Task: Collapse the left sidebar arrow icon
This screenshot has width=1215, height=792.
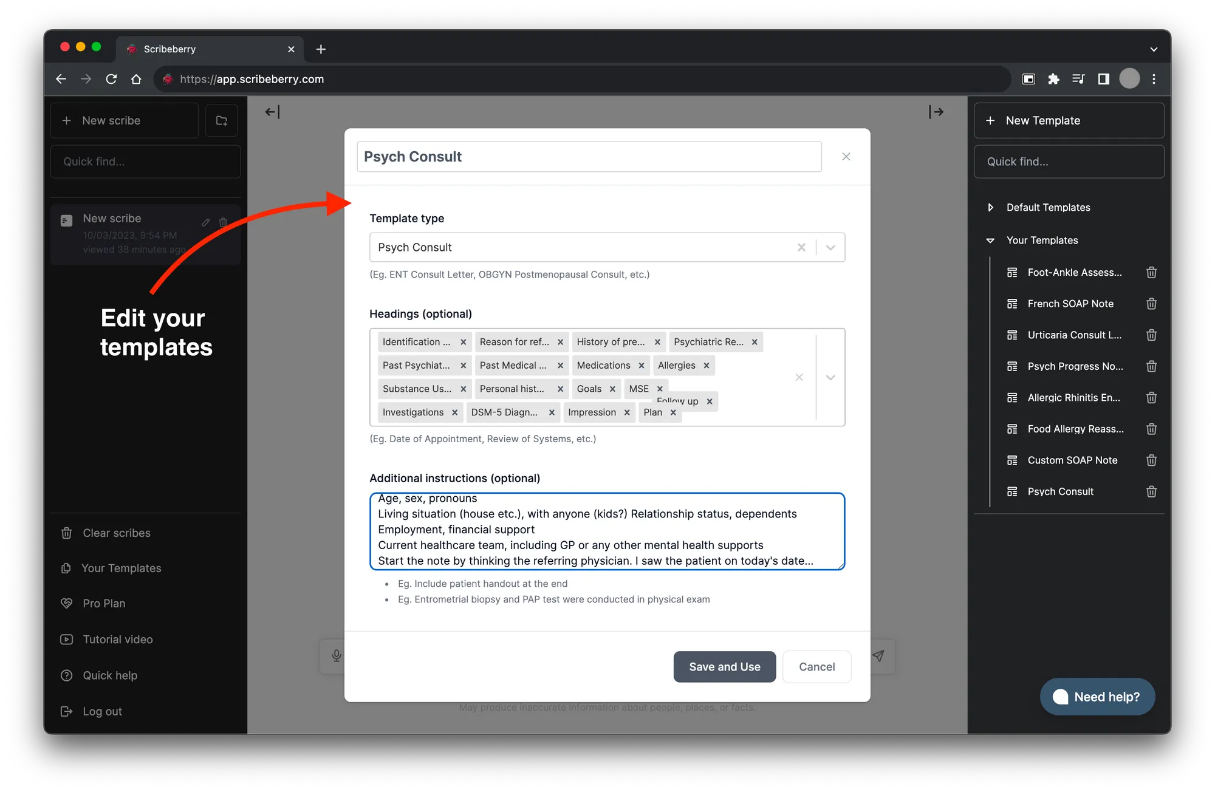Action: (273, 112)
